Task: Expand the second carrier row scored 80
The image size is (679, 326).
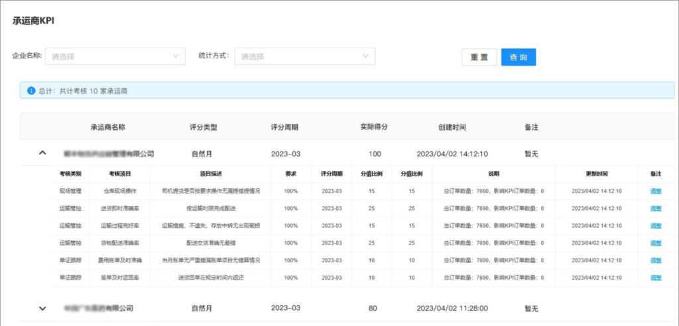Action: point(42,308)
